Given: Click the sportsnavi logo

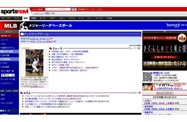Looking at the screenshot, I should pyautogui.click(x=14, y=12).
